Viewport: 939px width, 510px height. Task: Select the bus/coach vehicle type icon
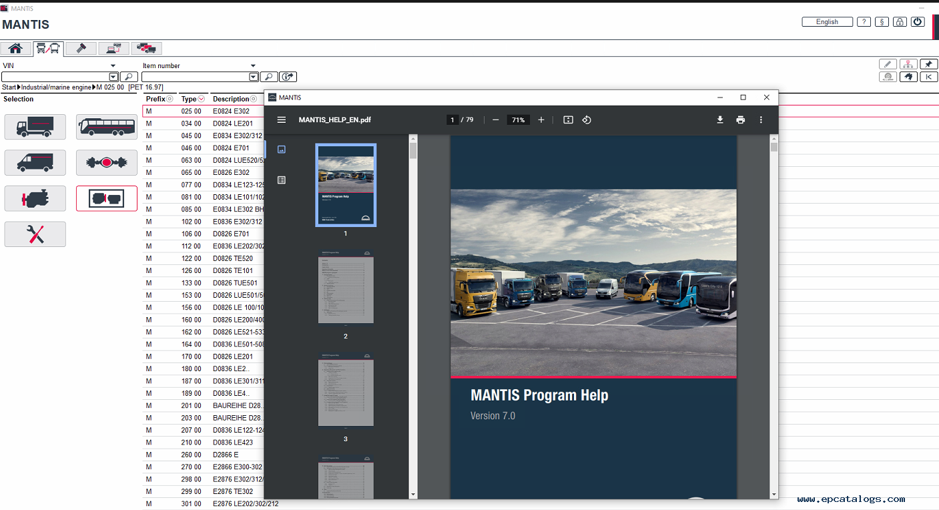point(107,127)
